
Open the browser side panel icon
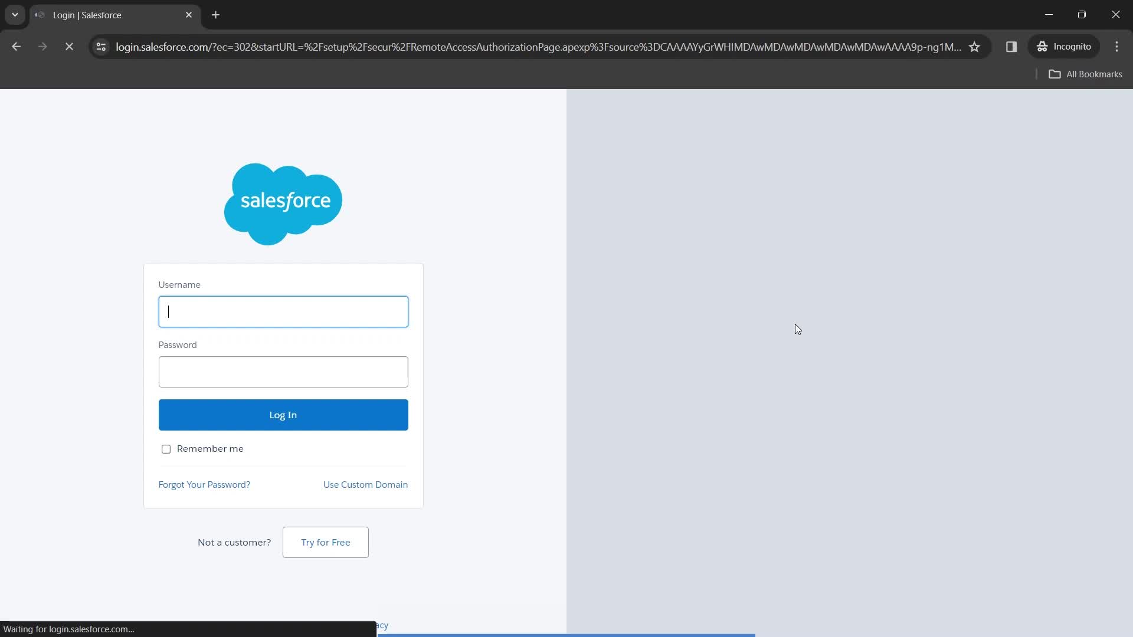pyautogui.click(x=1011, y=47)
